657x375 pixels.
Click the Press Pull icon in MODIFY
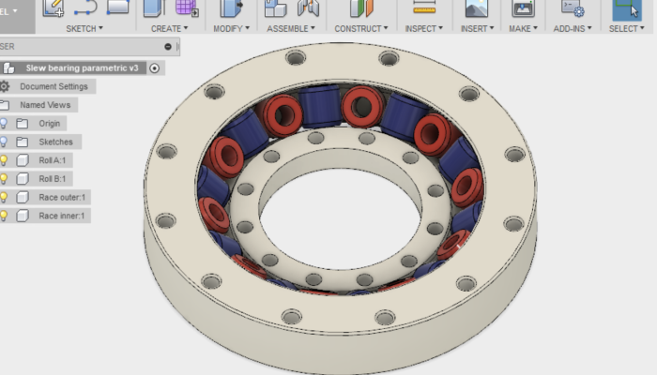pos(231,7)
